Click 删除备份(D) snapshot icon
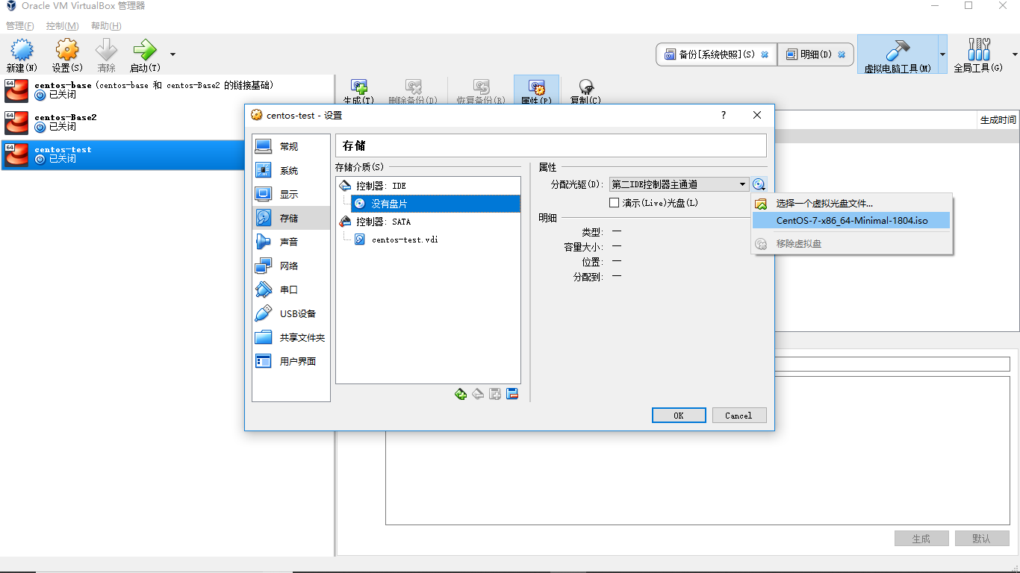This screenshot has width=1020, height=573. pyautogui.click(x=413, y=91)
